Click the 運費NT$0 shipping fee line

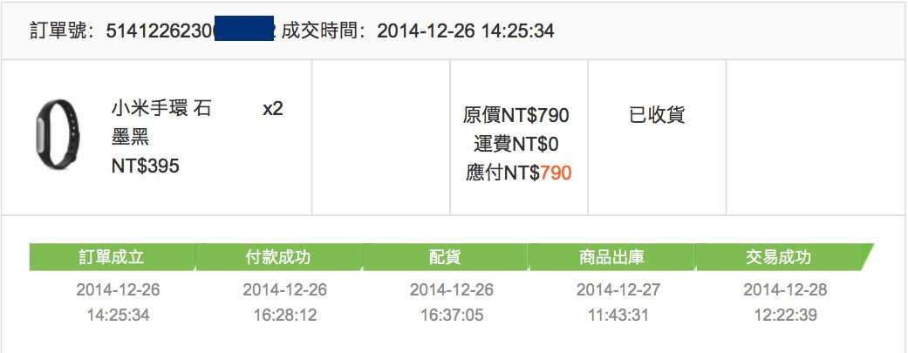pyautogui.click(x=516, y=144)
